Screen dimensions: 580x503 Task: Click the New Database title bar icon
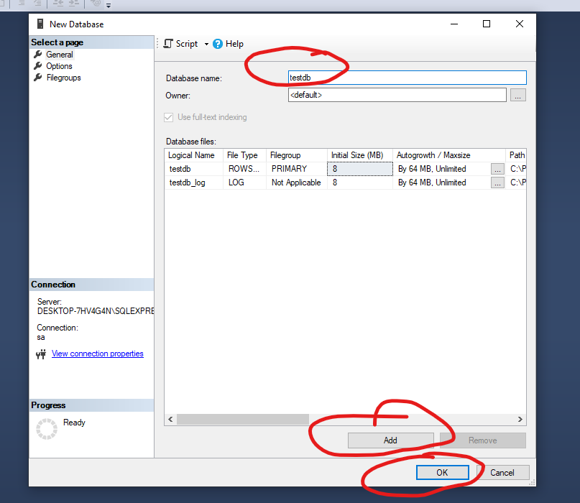click(x=40, y=24)
